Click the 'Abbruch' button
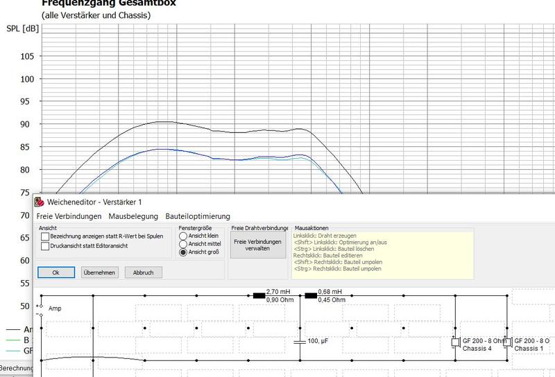The height and width of the screenshot is (377, 555). 144,272
